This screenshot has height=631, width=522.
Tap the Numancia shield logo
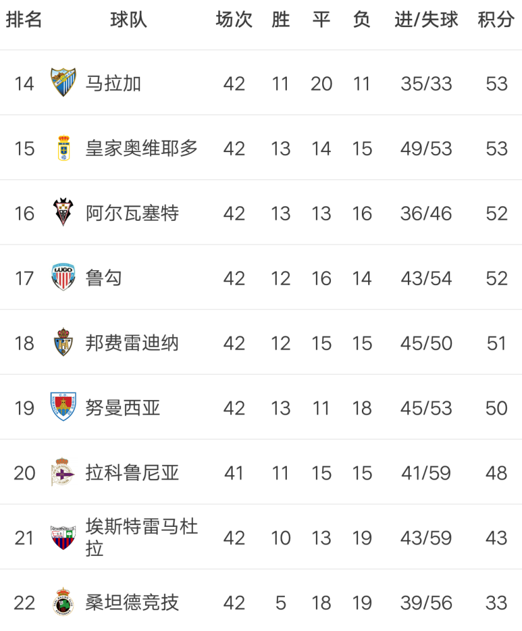pyautogui.click(x=63, y=407)
